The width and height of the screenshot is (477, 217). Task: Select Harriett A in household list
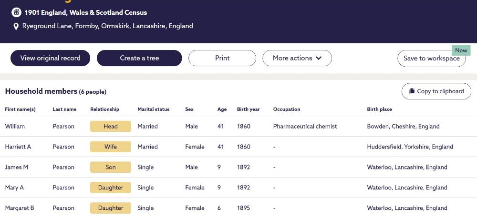18,147
